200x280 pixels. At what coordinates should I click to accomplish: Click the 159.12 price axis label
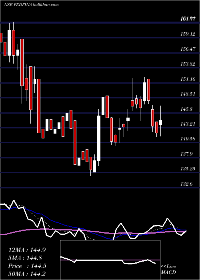(188, 34)
